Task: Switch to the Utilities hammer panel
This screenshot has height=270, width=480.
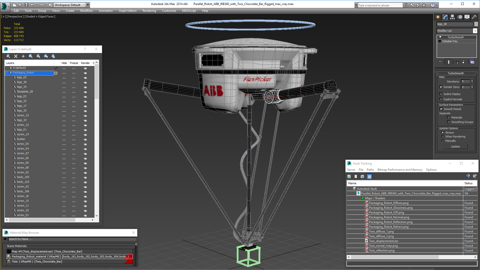Action: click(x=474, y=17)
